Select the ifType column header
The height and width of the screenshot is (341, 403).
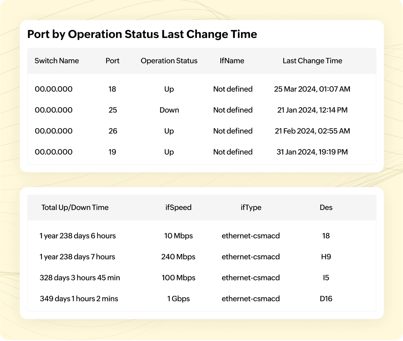(x=251, y=207)
